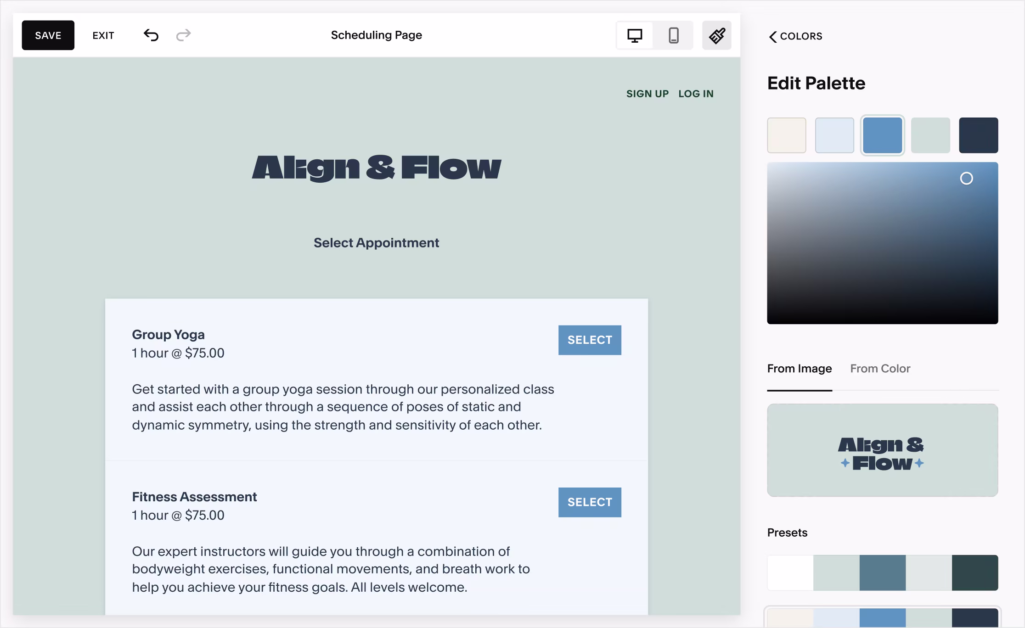Click the EXIT button
Screen dimensions: 1025x628
pyautogui.click(x=103, y=35)
